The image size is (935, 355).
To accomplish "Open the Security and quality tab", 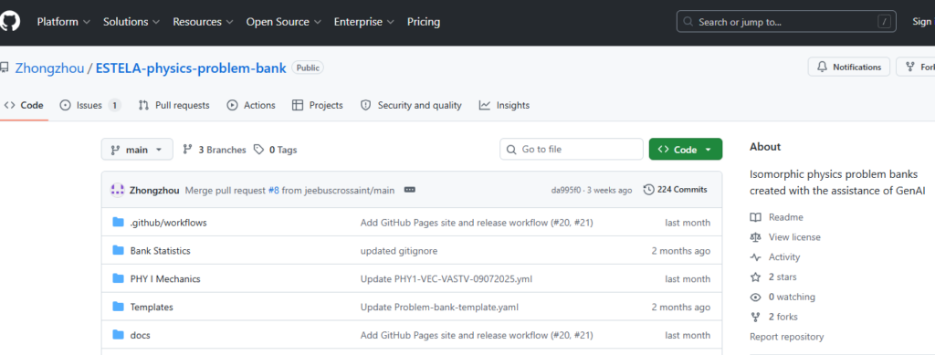I will point(411,106).
